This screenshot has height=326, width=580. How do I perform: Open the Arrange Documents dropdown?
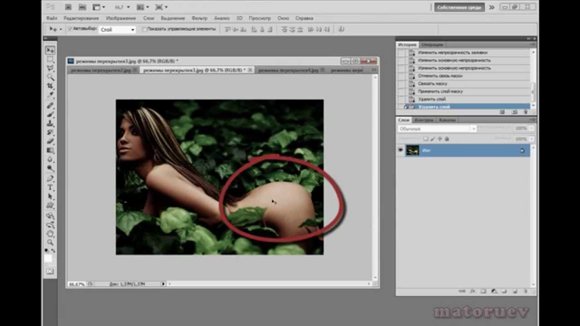143,7
